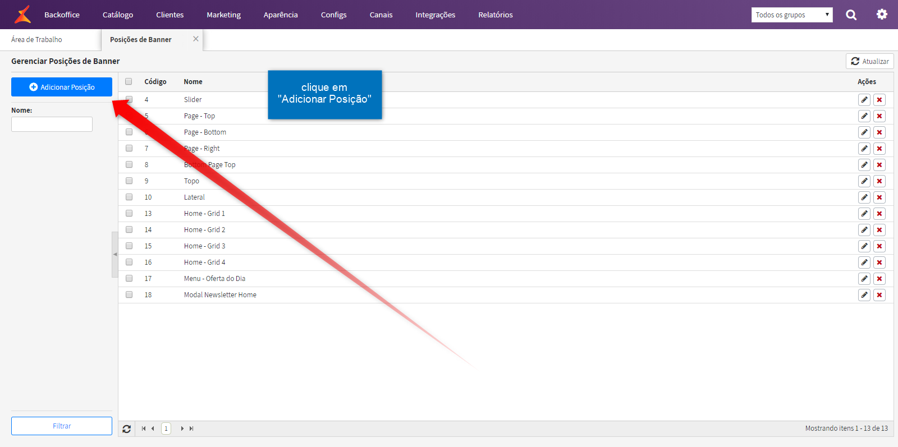This screenshot has width=898, height=447.
Task: Select the Home - Grid 2 name cell
Action: click(205, 230)
